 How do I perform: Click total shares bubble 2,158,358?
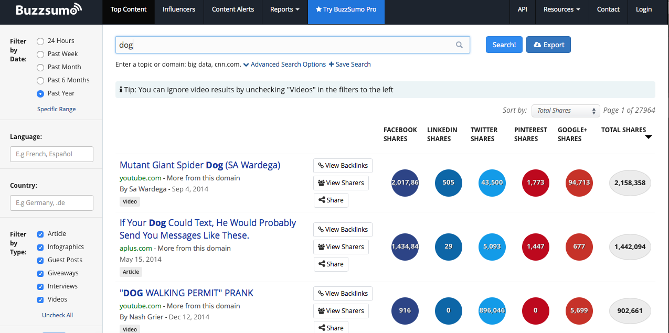point(630,183)
